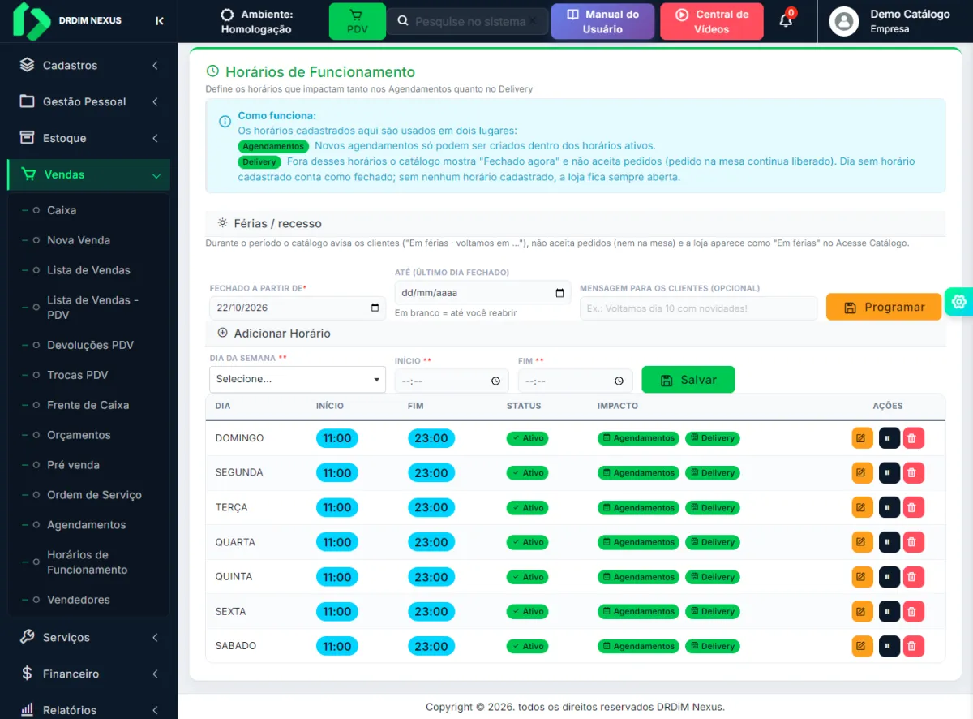This screenshot has height=719, width=973.
Task: Collapse the Vendas sidebar menu
Action: point(89,174)
